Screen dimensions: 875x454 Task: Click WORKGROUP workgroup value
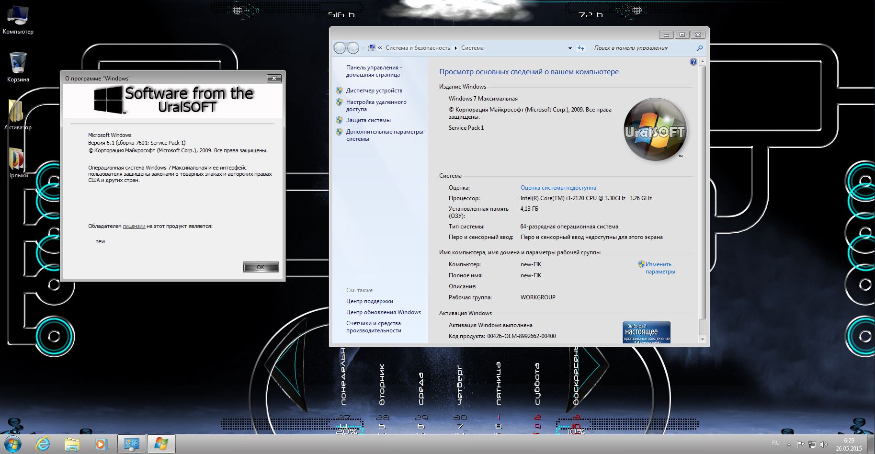[x=538, y=297]
